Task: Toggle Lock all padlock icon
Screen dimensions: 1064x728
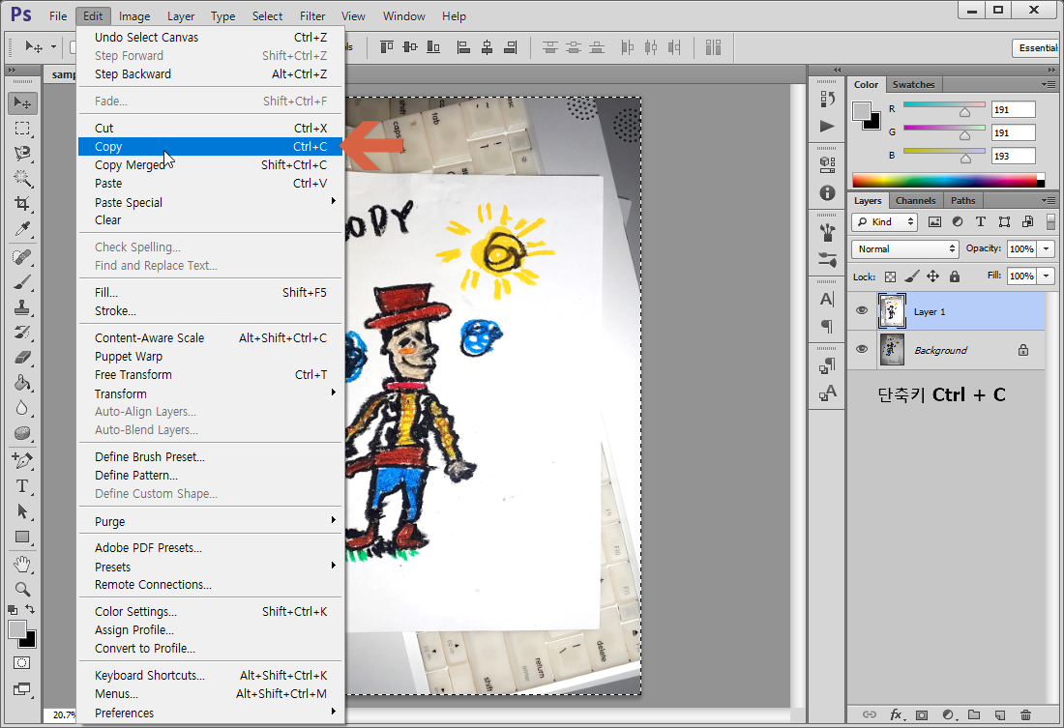Action: 955,277
